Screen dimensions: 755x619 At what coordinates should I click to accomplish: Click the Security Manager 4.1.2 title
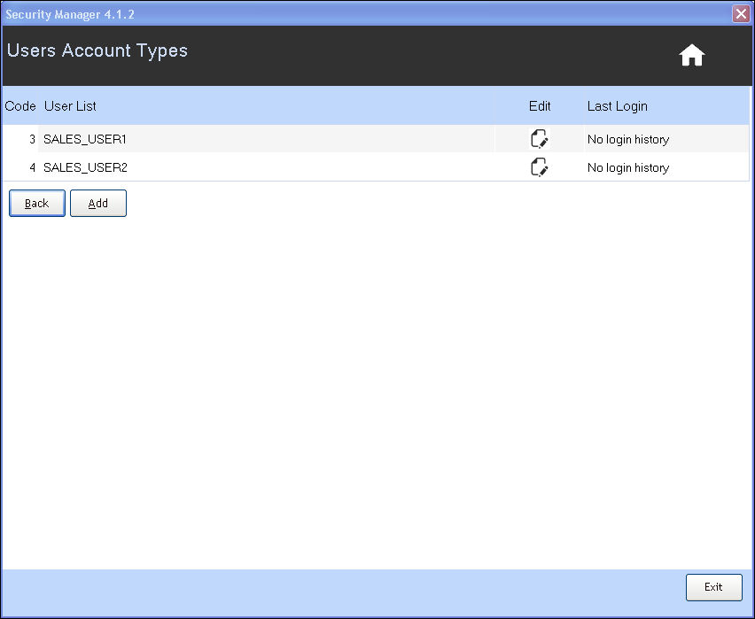(70, 14)
